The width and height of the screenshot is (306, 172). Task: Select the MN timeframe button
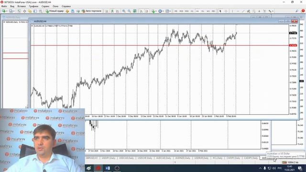pyautogui.click(x=214, y=11)
